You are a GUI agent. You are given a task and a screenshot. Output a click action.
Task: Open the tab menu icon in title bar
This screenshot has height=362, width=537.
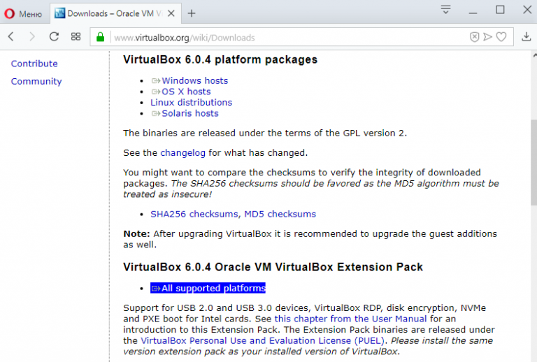[x=445, y=10]
